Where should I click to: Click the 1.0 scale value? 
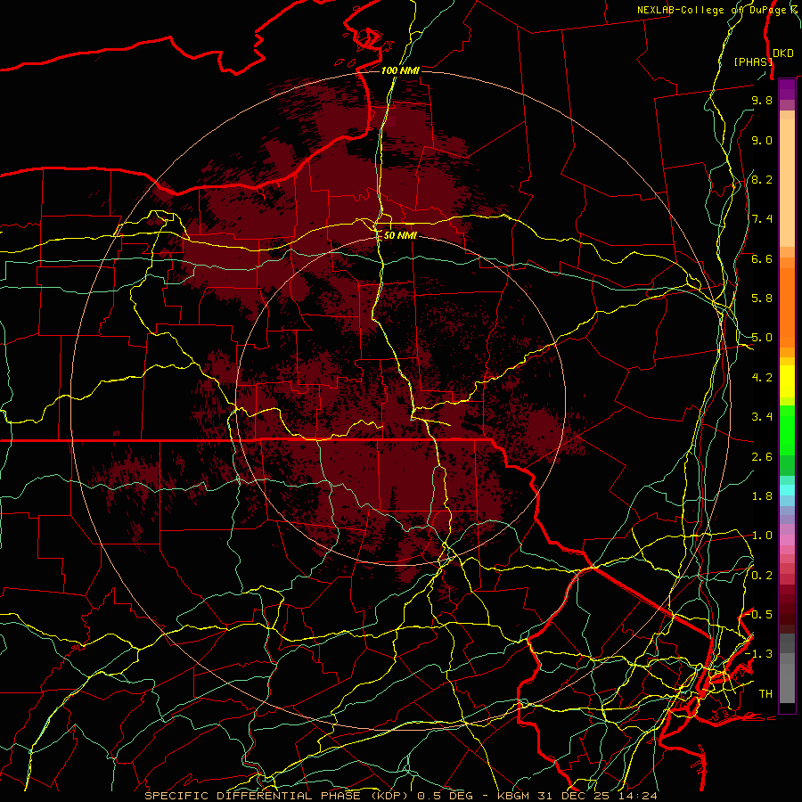coord(762,536)
